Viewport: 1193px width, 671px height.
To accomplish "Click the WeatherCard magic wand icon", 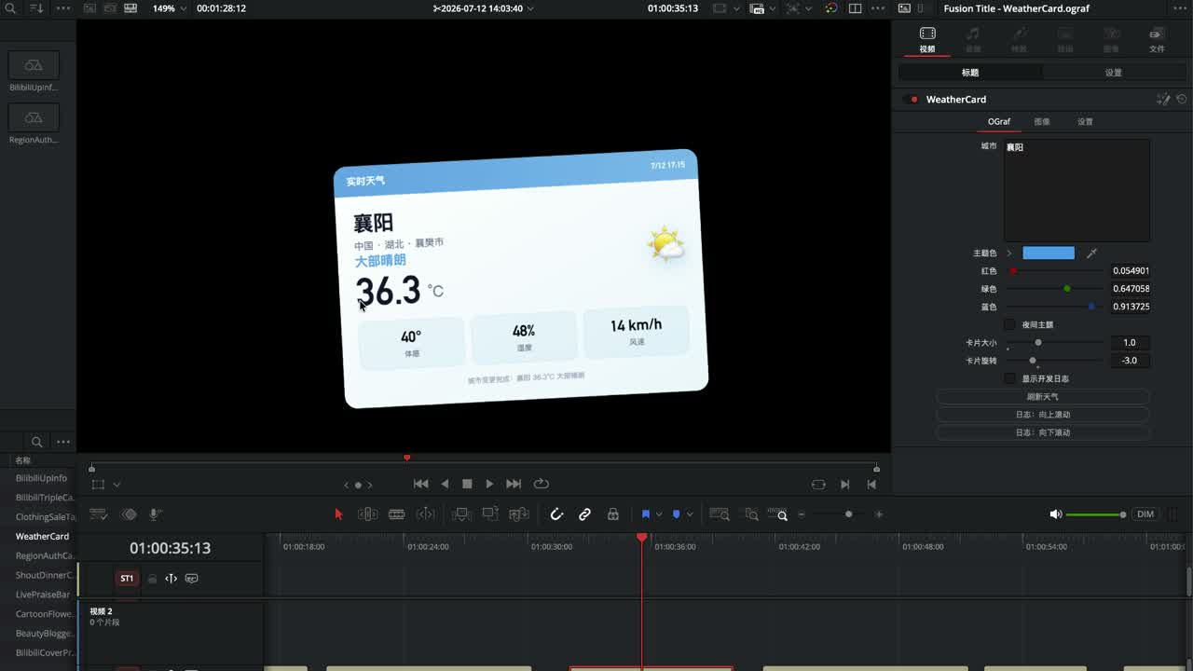I will 1163,99.
